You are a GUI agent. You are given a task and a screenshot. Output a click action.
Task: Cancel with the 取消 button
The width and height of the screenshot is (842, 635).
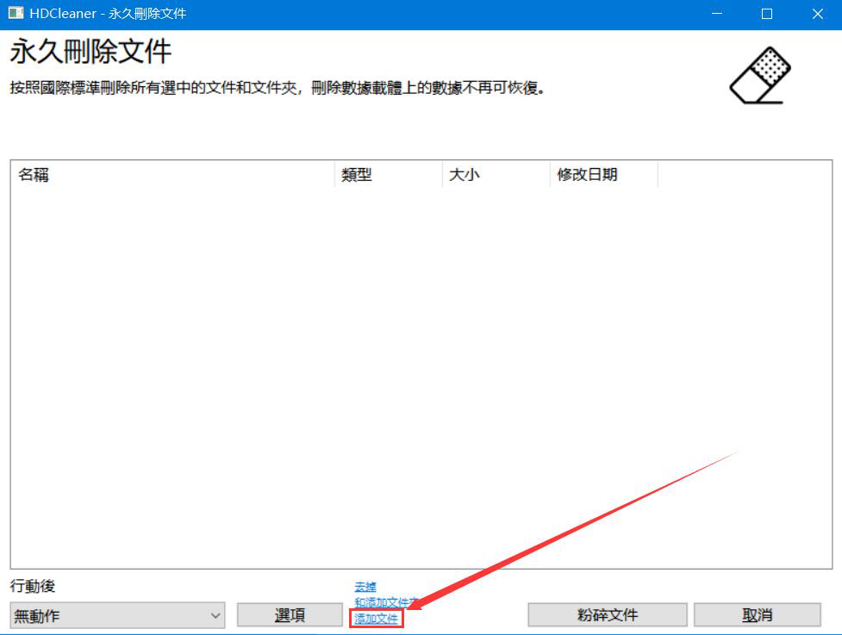[x=758, y=615]
